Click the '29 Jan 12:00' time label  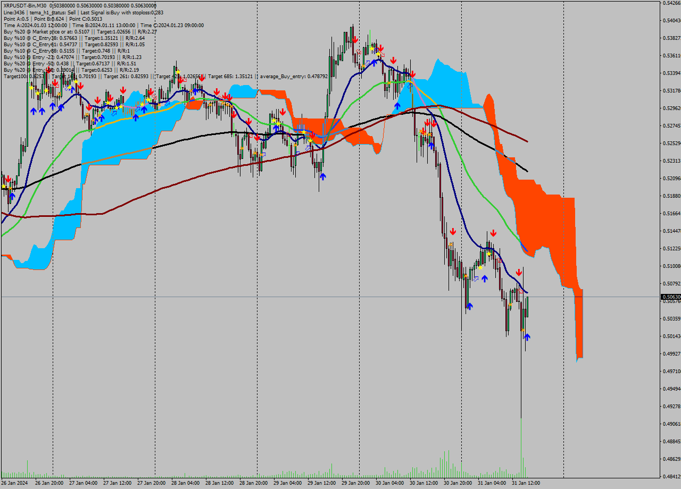click(x=321, y=483)
